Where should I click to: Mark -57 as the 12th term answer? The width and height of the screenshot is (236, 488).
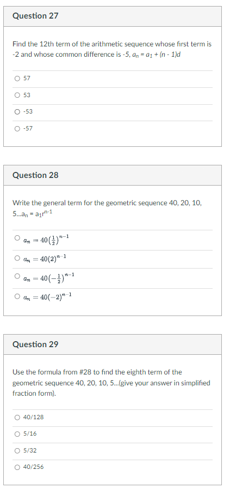click(17, 128)
